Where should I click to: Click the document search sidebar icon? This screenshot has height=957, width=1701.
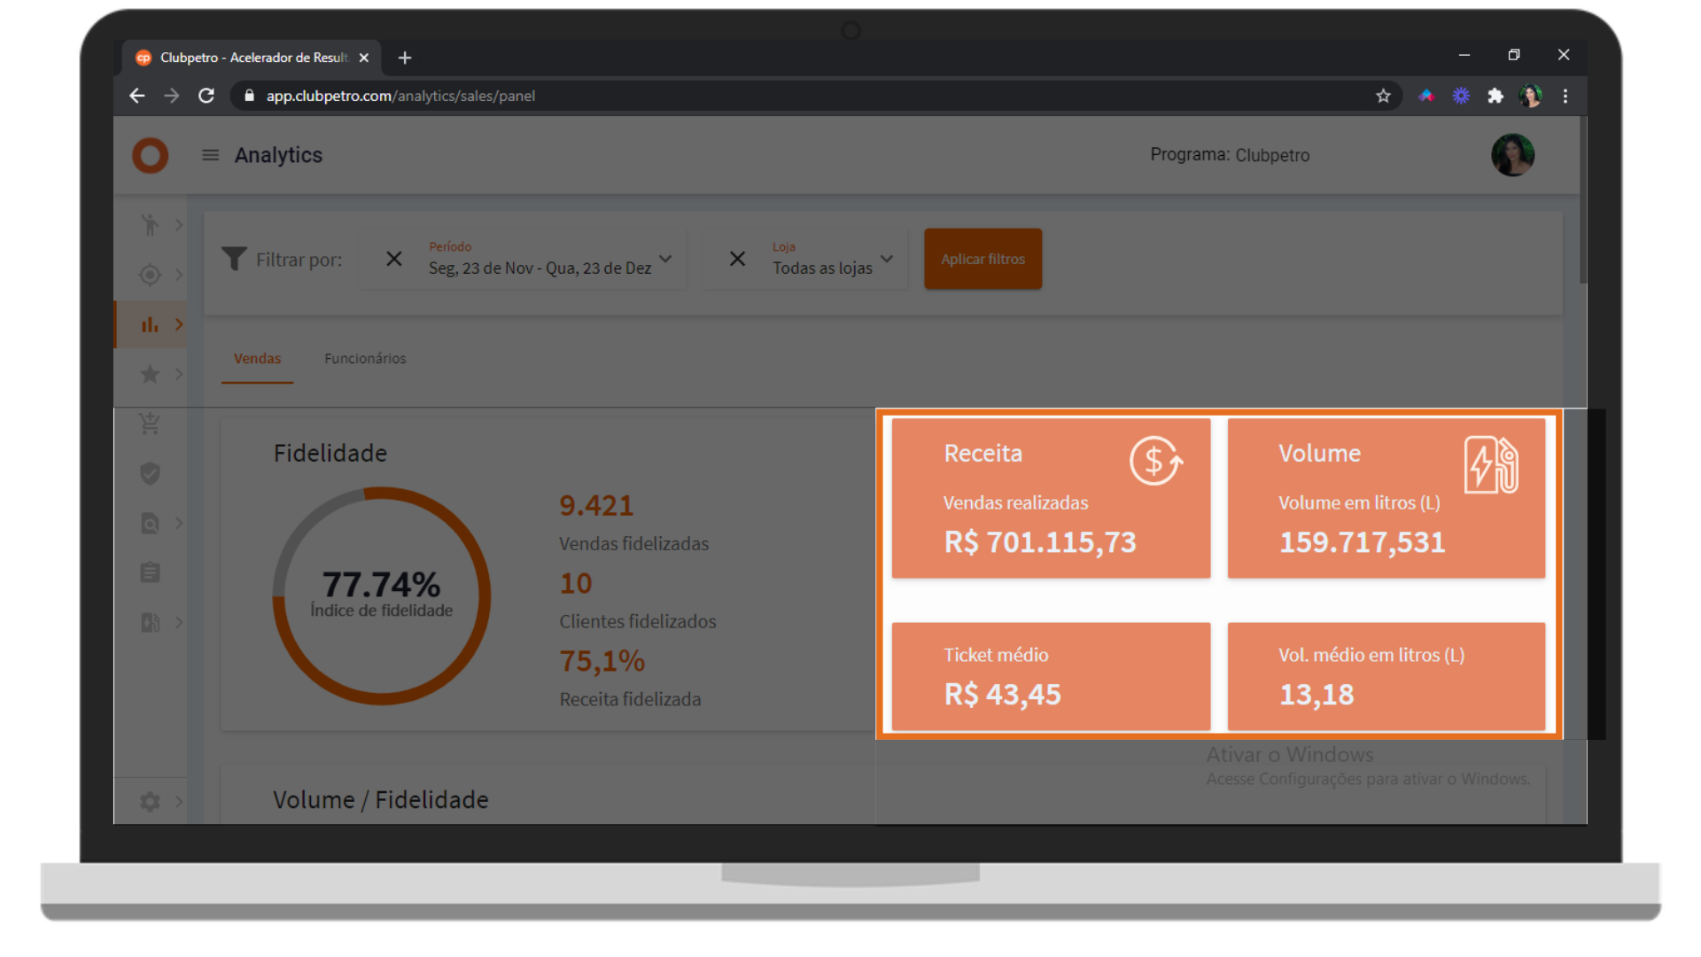pyautogui.click(x=150, y=523)
